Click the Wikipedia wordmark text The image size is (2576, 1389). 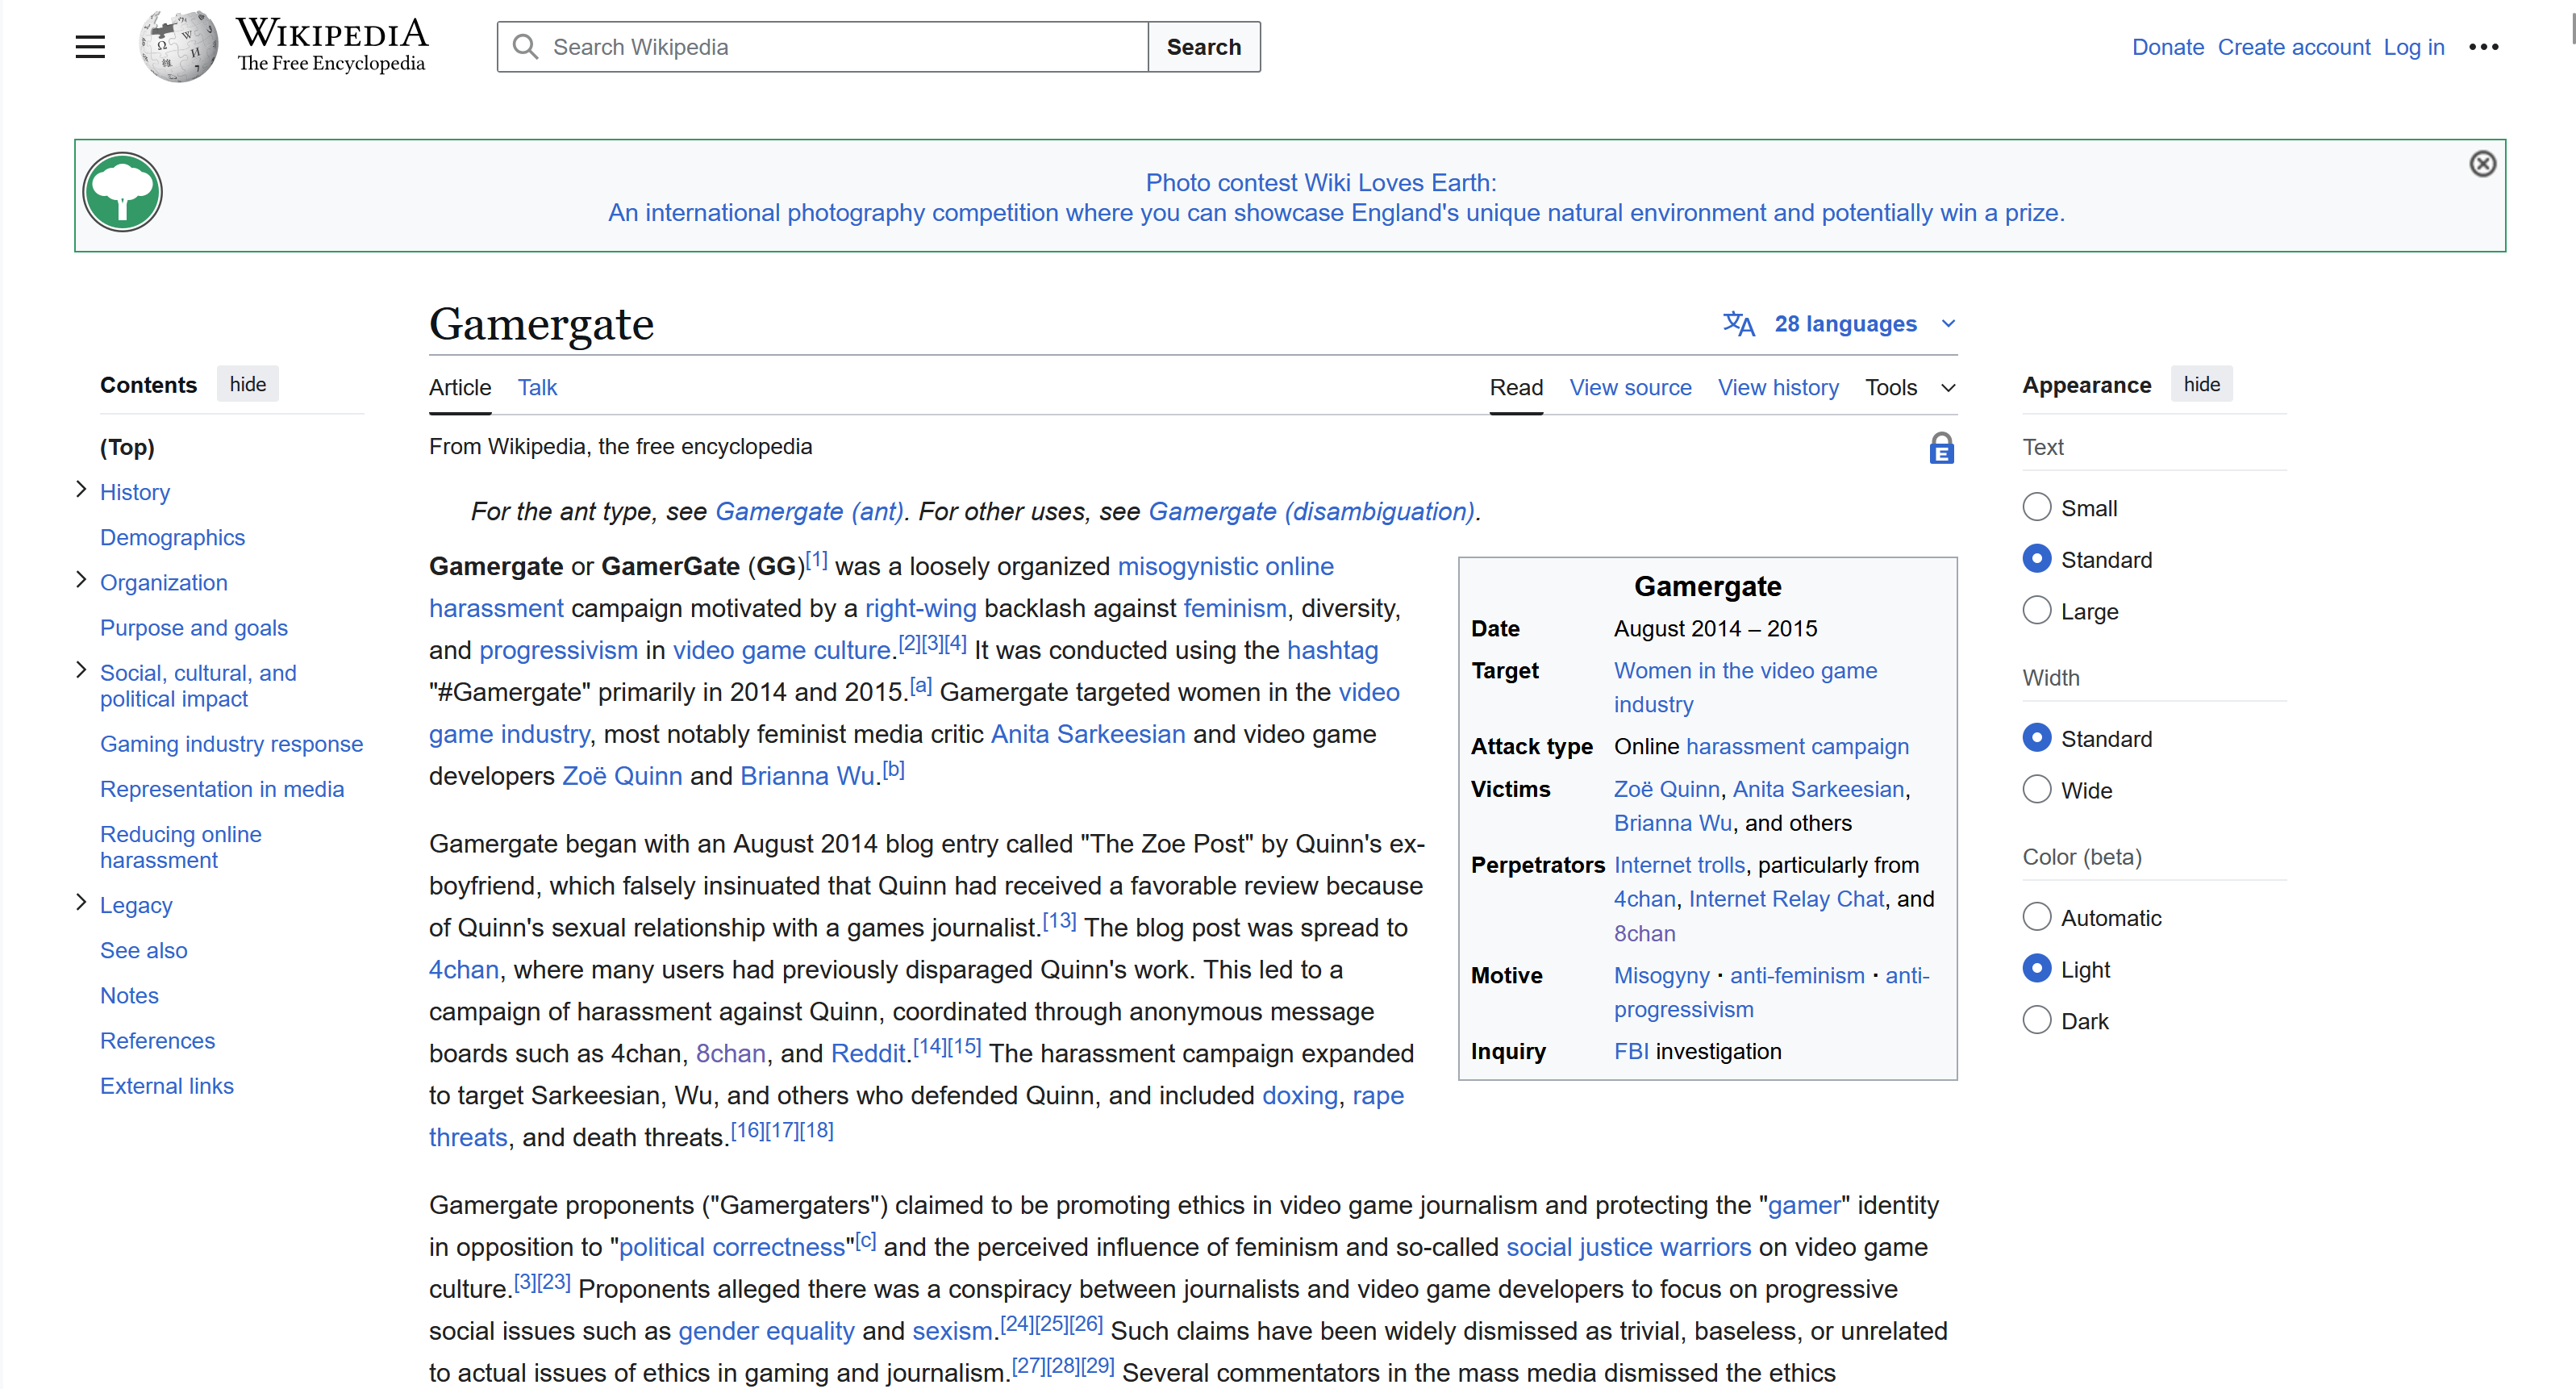(332, 34)
